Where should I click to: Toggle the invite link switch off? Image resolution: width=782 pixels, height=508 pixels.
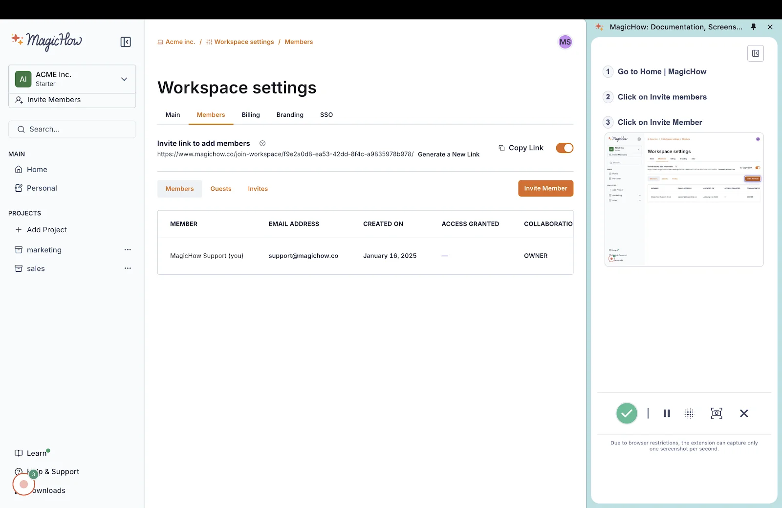pos(565,148)
